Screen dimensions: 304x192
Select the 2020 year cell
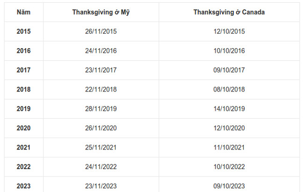(23, 128)
